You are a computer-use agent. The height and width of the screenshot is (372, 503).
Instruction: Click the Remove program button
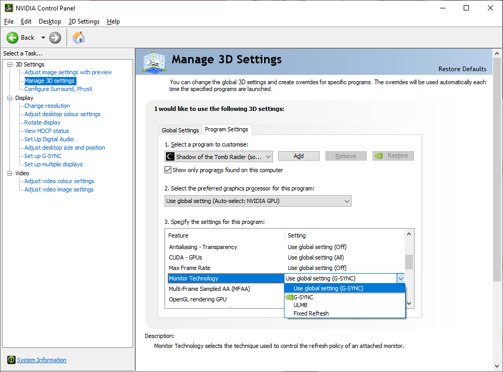click(x=346, y=156)
